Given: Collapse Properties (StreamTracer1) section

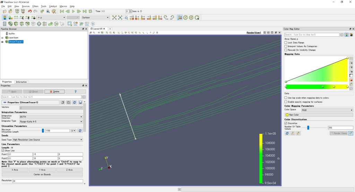Looking at the screenshot, I should pos(31,102).
